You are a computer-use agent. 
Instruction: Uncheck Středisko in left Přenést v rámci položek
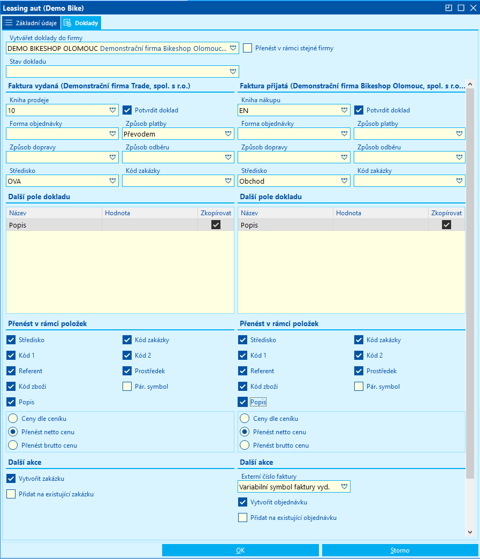click(11, 340)
